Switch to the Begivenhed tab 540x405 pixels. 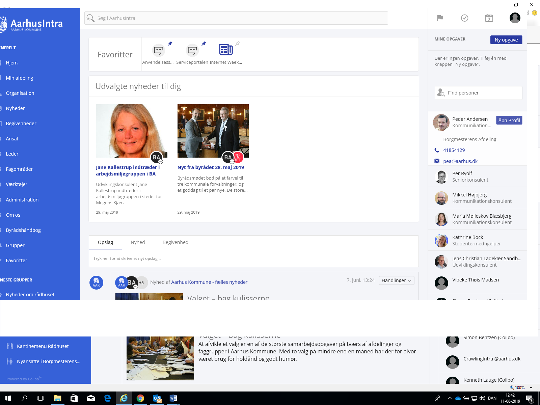(175, 242)
